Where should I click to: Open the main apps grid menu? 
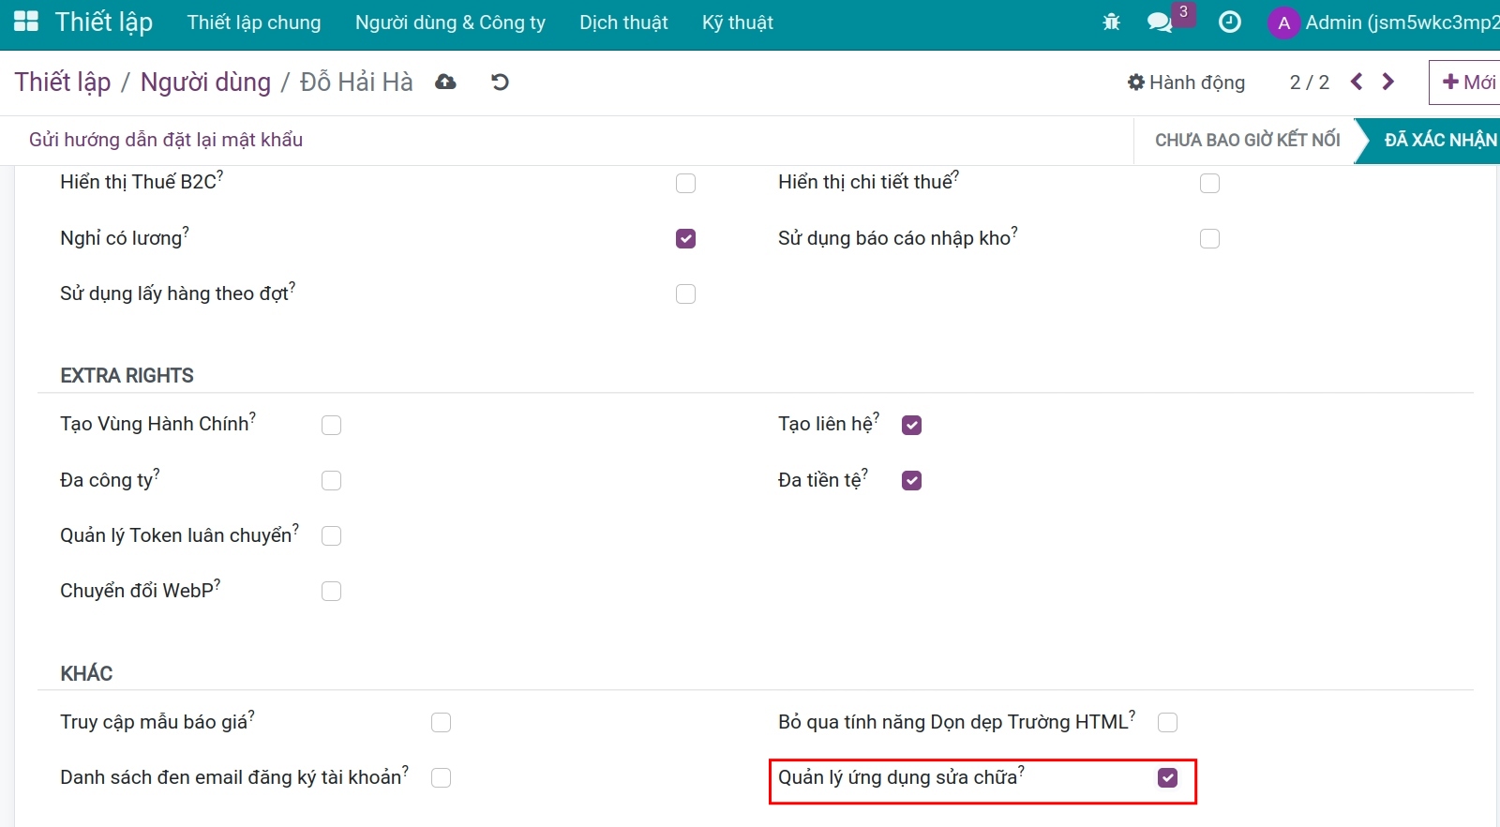point(26,22)
